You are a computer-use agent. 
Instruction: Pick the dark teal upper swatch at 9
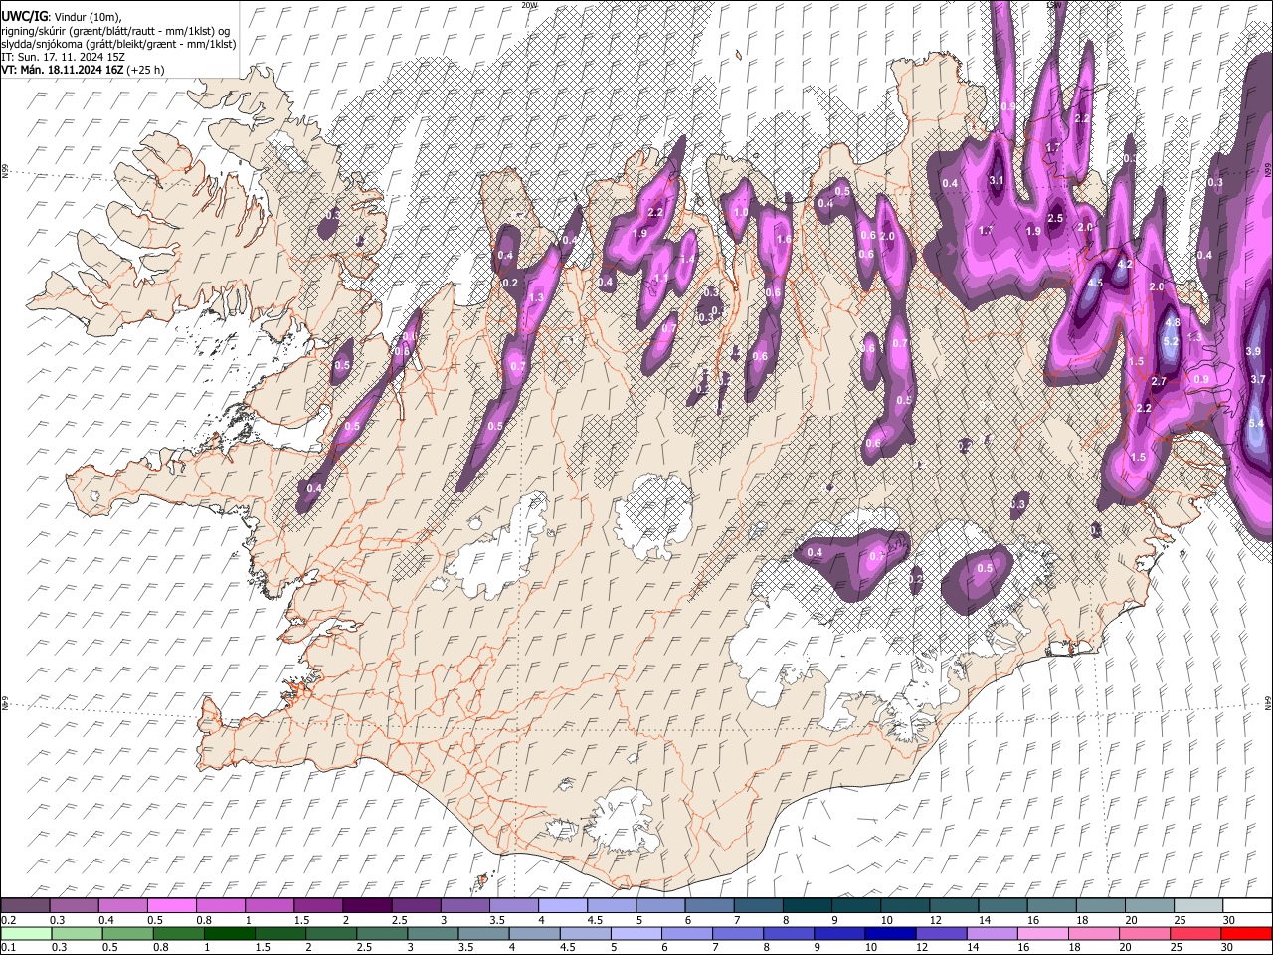(x=856, y=906)
